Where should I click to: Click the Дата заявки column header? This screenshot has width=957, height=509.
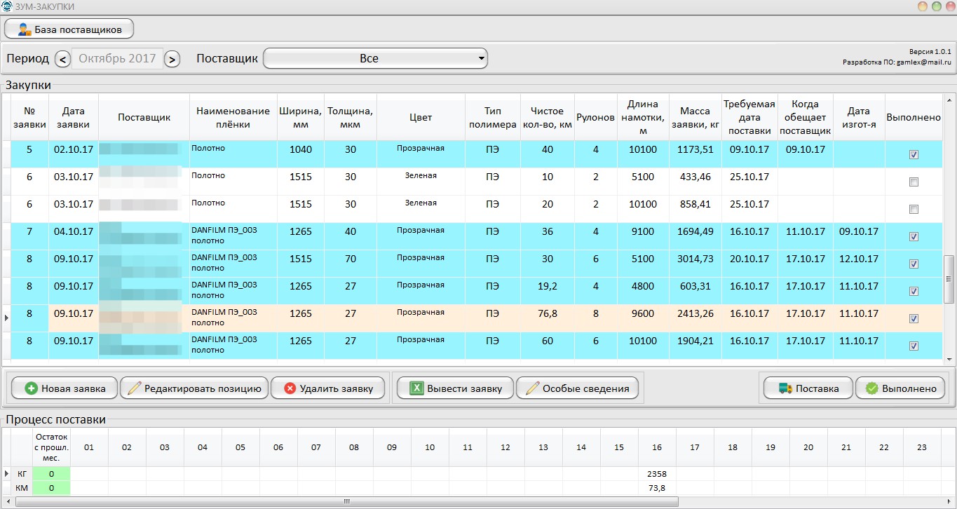pos(73,118)
